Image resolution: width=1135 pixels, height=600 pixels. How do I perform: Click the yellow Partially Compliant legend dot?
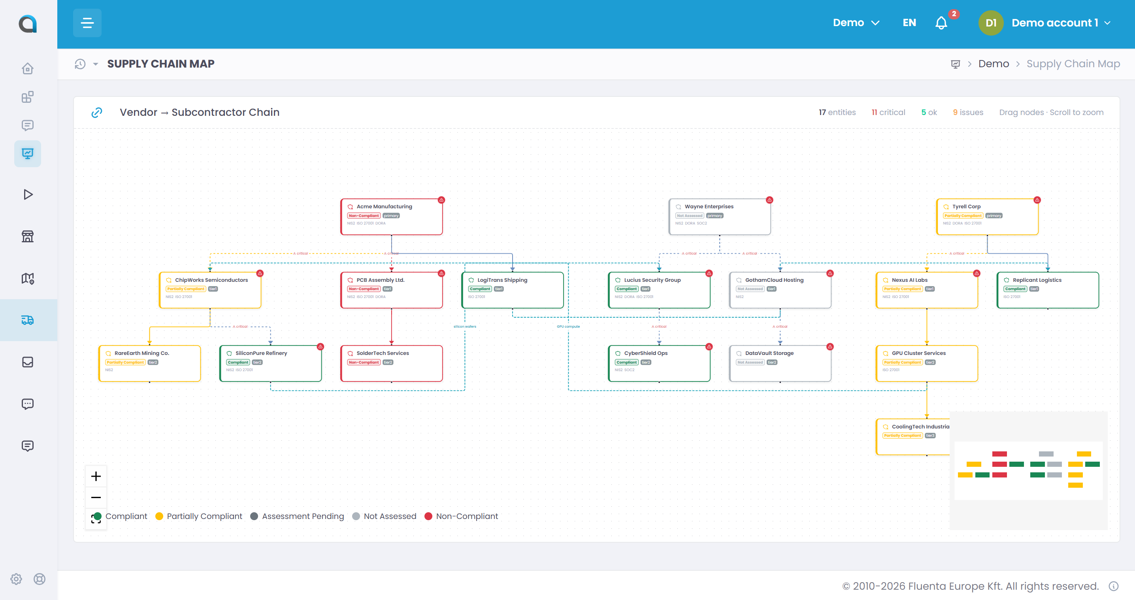click(x=159, y=516)
